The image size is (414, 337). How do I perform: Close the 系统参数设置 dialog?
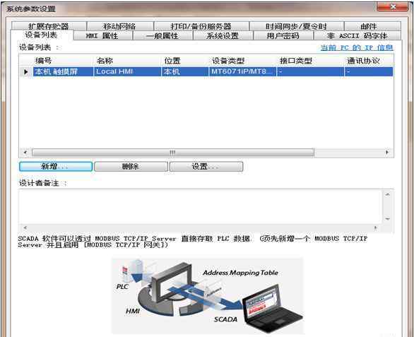(x=393, y=7)
